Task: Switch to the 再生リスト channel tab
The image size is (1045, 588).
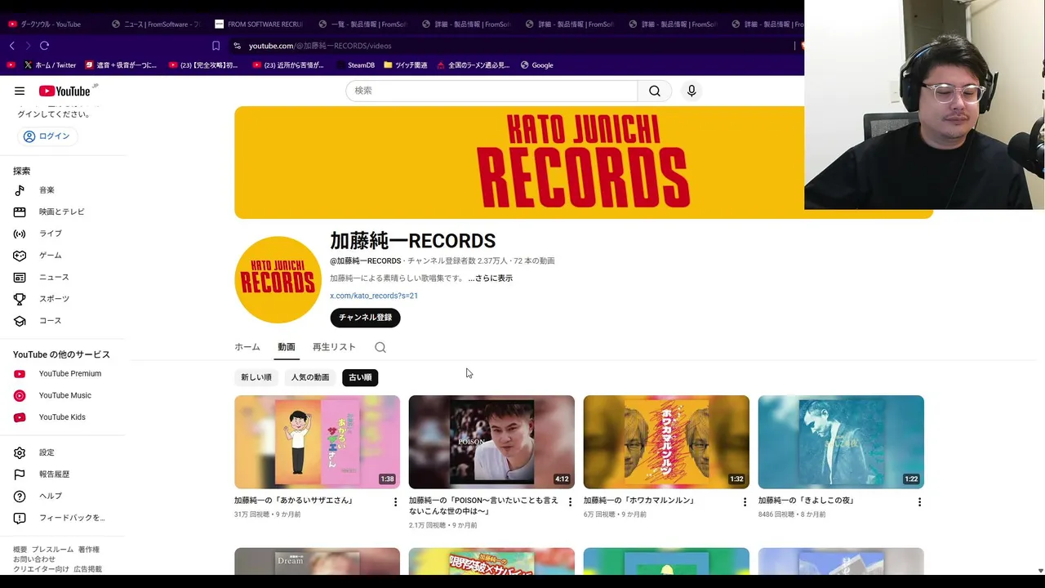Action: coord(334,347)
